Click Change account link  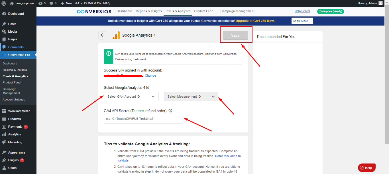click(x=150, y=76)
